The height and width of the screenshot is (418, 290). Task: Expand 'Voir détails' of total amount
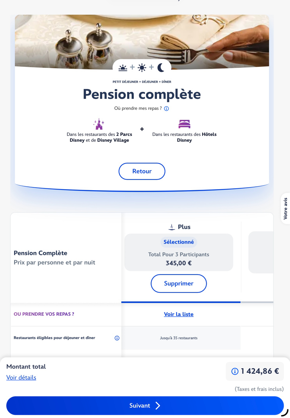[x=21, y=378]
